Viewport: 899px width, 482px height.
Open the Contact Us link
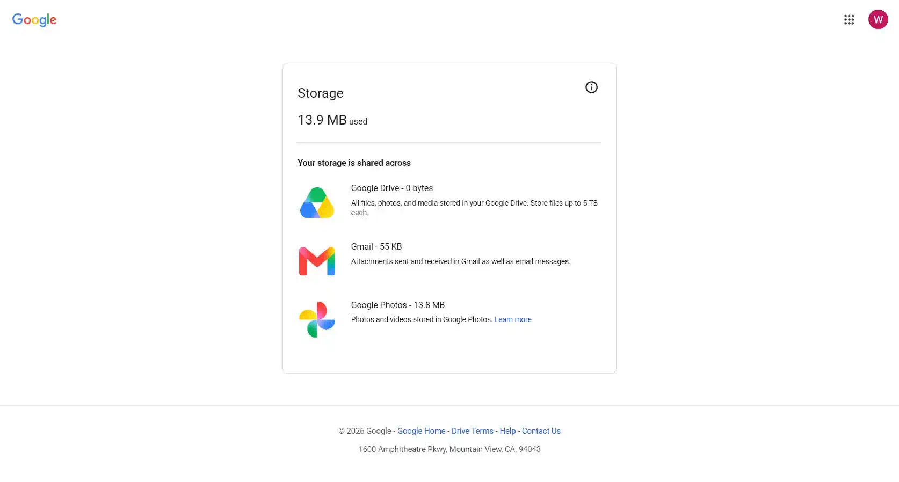pos(541,431)
